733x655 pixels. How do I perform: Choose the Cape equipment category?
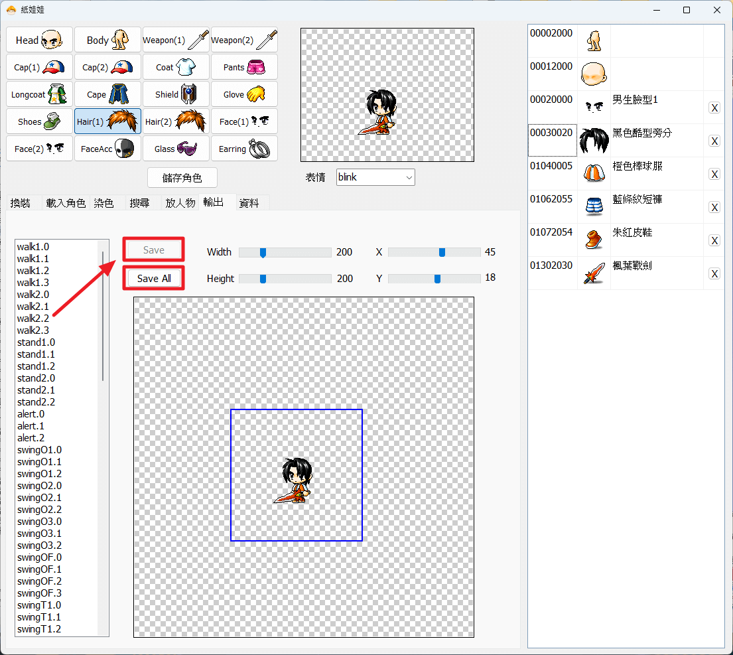(x=107, y=94)
